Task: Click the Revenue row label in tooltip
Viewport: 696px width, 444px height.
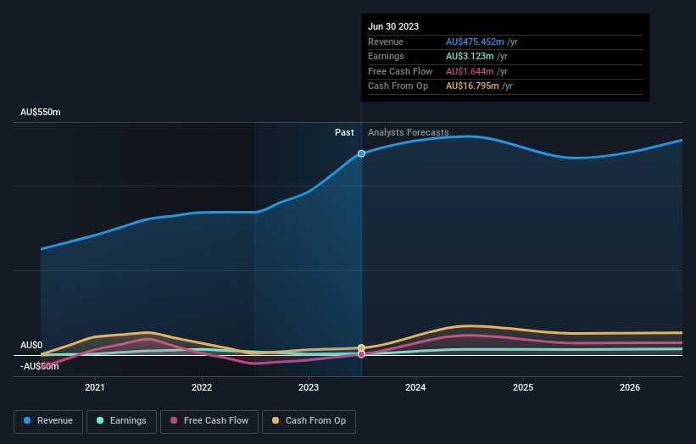Action: (385, 42)
